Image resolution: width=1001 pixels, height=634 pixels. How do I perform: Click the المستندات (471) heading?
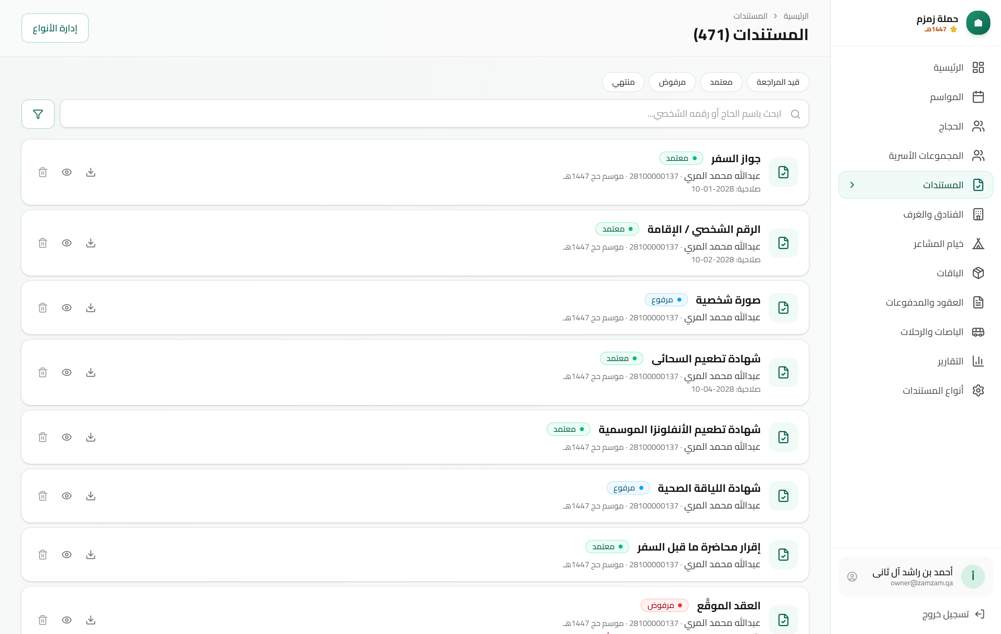tap(751, 34)
